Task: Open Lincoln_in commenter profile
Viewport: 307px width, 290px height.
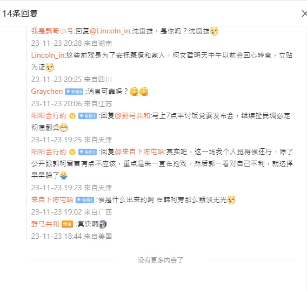Action: pyautogui.click(x=48, y=55)
